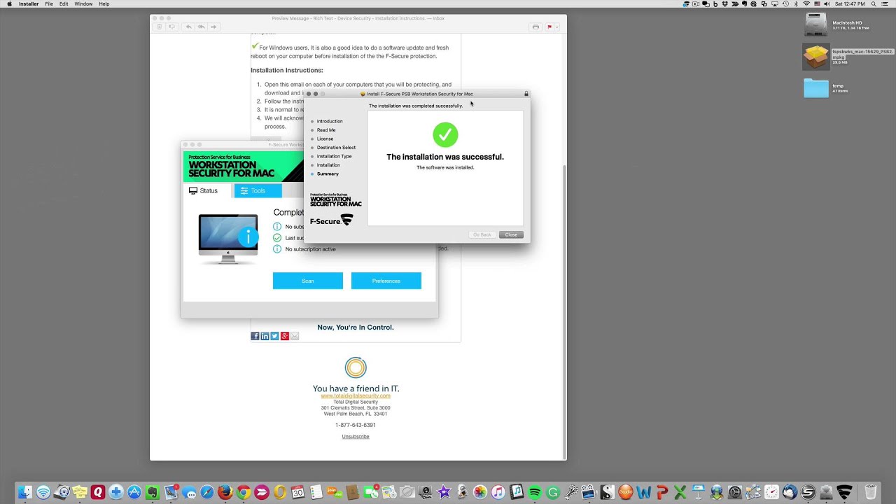The width and height of the screenshot is (896, 504).
Task: Click the green success checkmark in installer
Action: pos(445,134)
